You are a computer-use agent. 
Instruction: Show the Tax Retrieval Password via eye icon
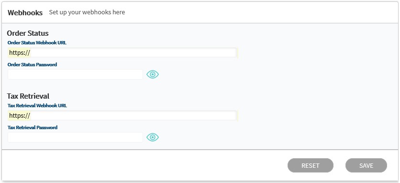click(x=153, y=137)
